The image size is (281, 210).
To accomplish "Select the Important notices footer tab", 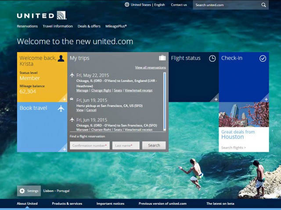I will coord(110,203).
